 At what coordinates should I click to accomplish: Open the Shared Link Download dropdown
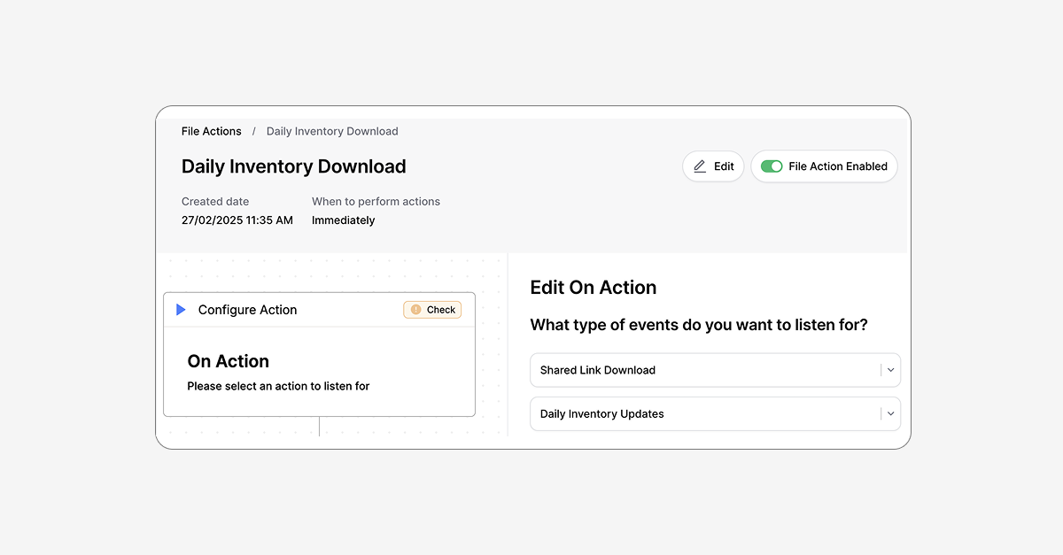pos(715,370)
